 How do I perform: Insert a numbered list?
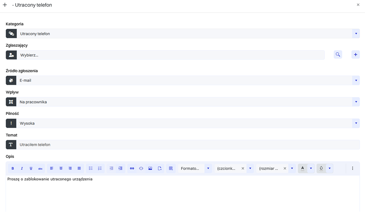pos(100,168)
